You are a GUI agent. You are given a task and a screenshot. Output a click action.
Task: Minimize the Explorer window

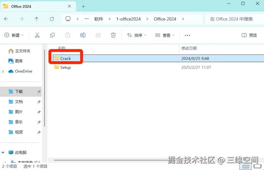point(229,4)
